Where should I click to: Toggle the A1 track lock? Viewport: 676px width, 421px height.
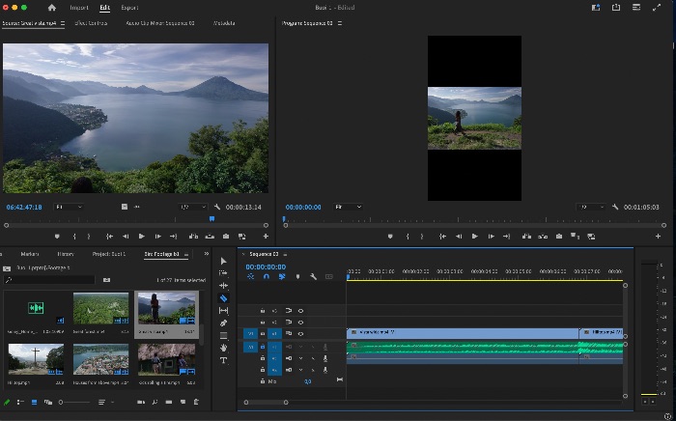tap(262, 347)
